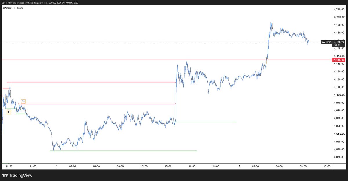Click the 4,190.00 price axis label
The height and width of the screenshot is (181, 348).
(x=339, y=25)
